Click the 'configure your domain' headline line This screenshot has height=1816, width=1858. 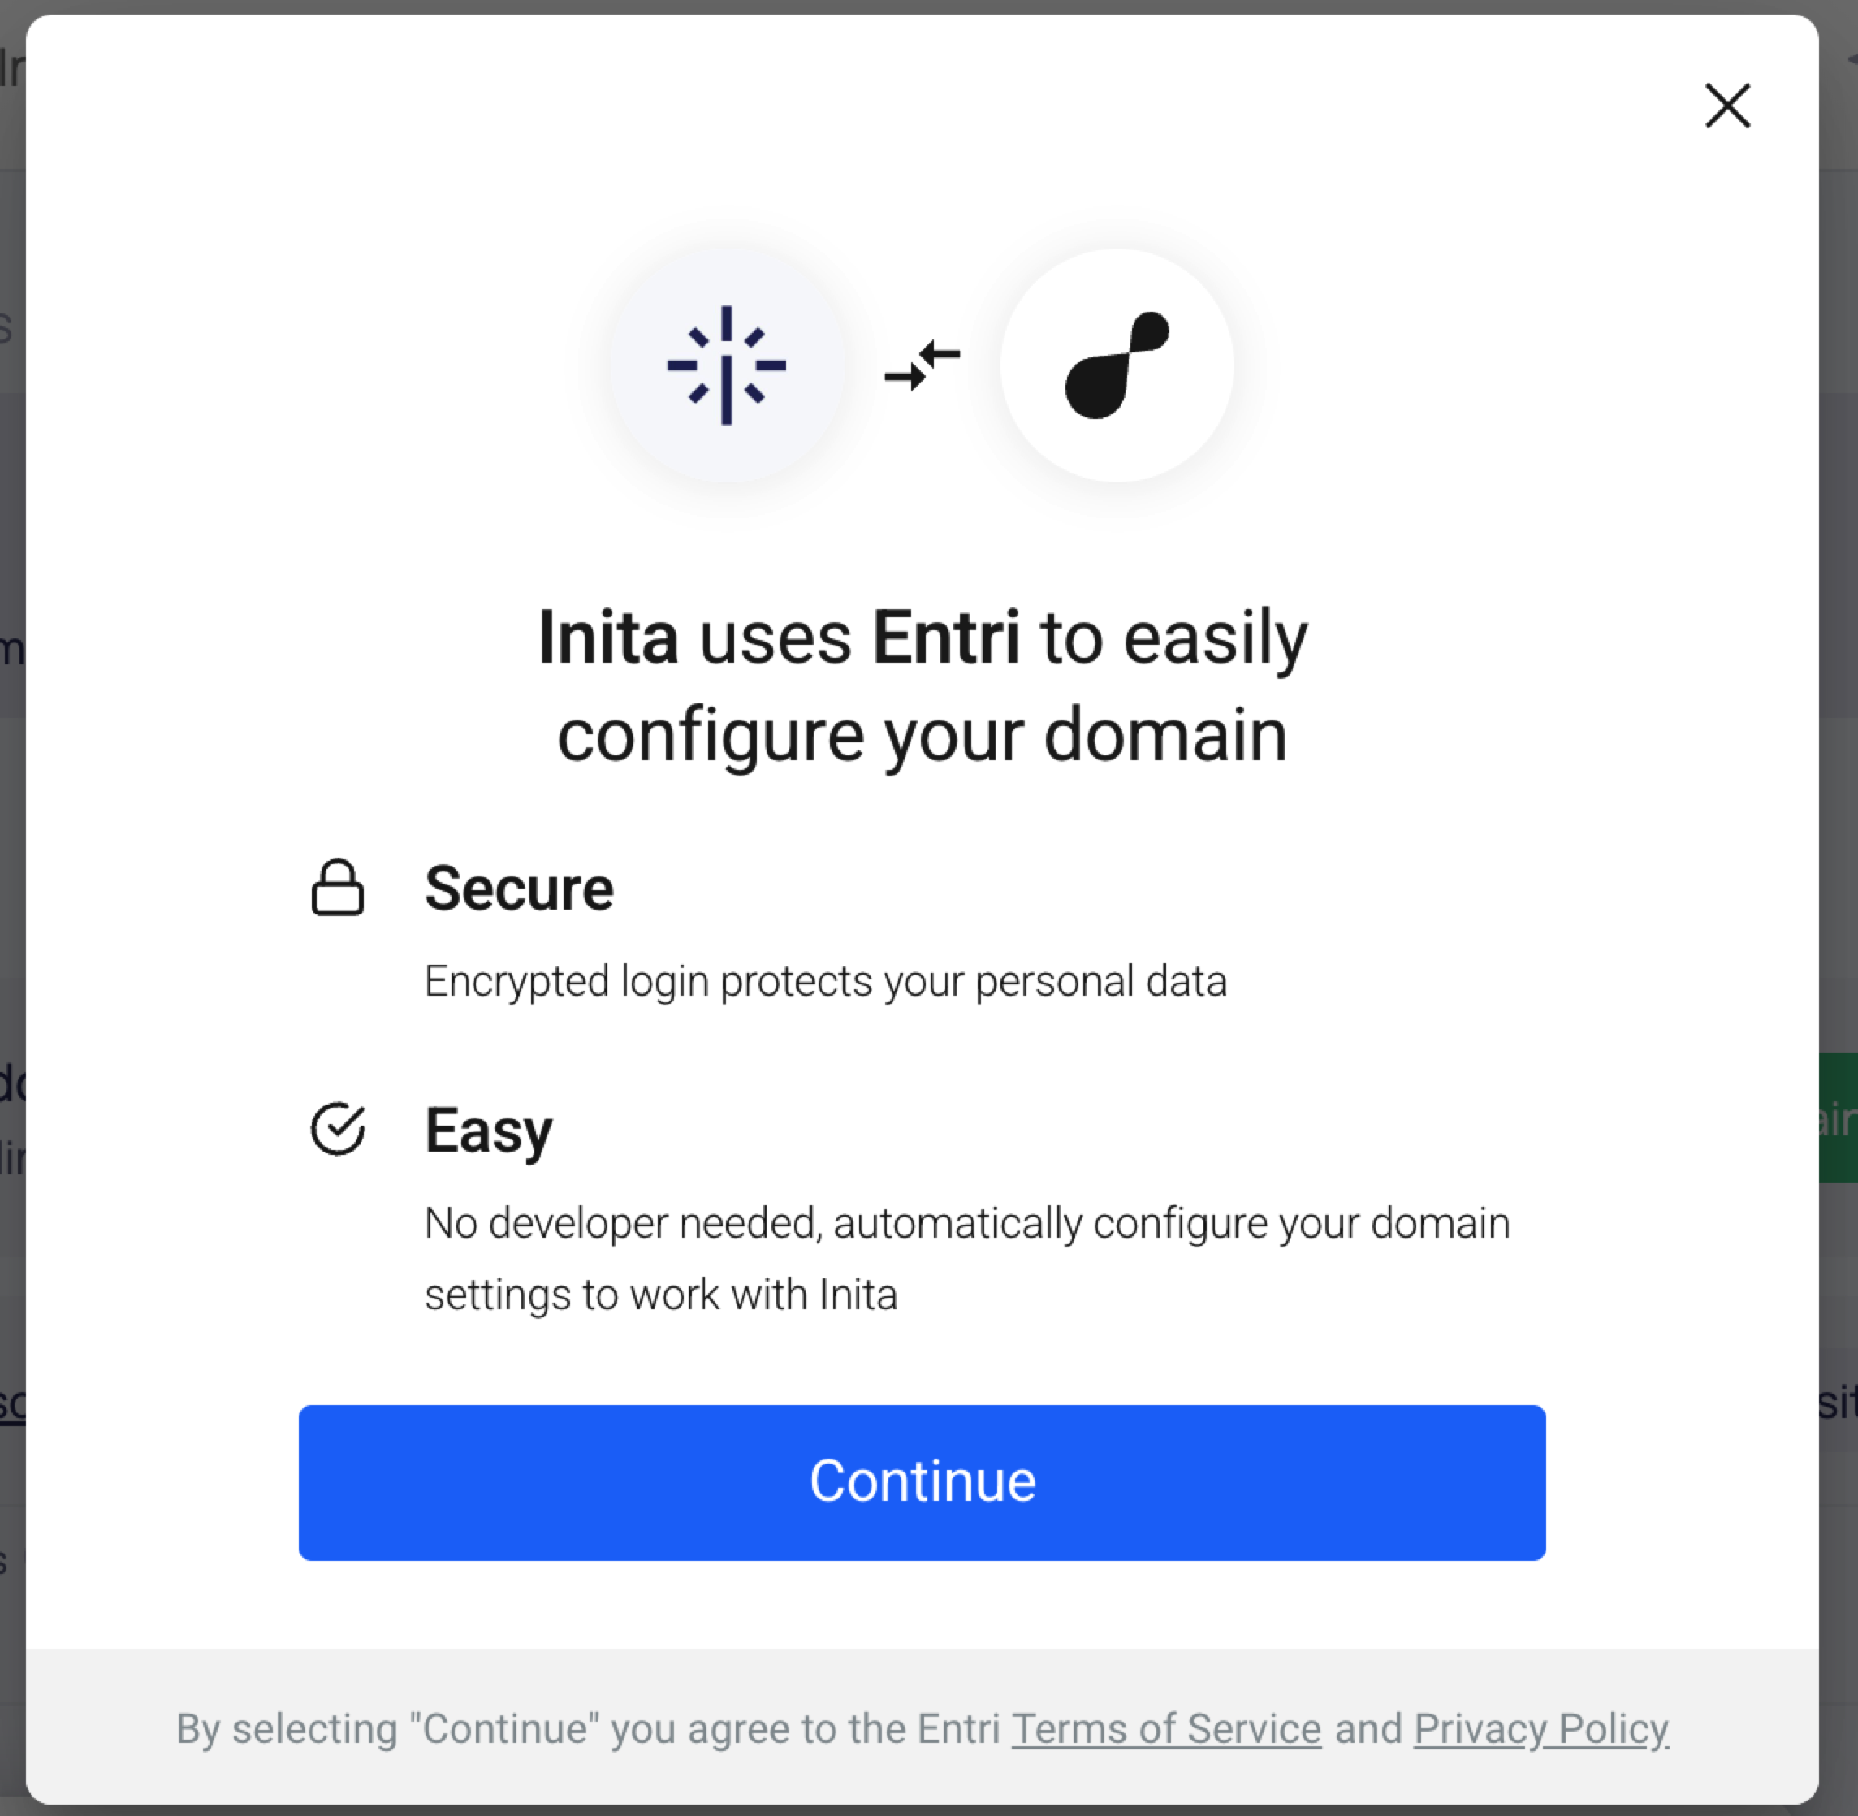pos(923,735)
